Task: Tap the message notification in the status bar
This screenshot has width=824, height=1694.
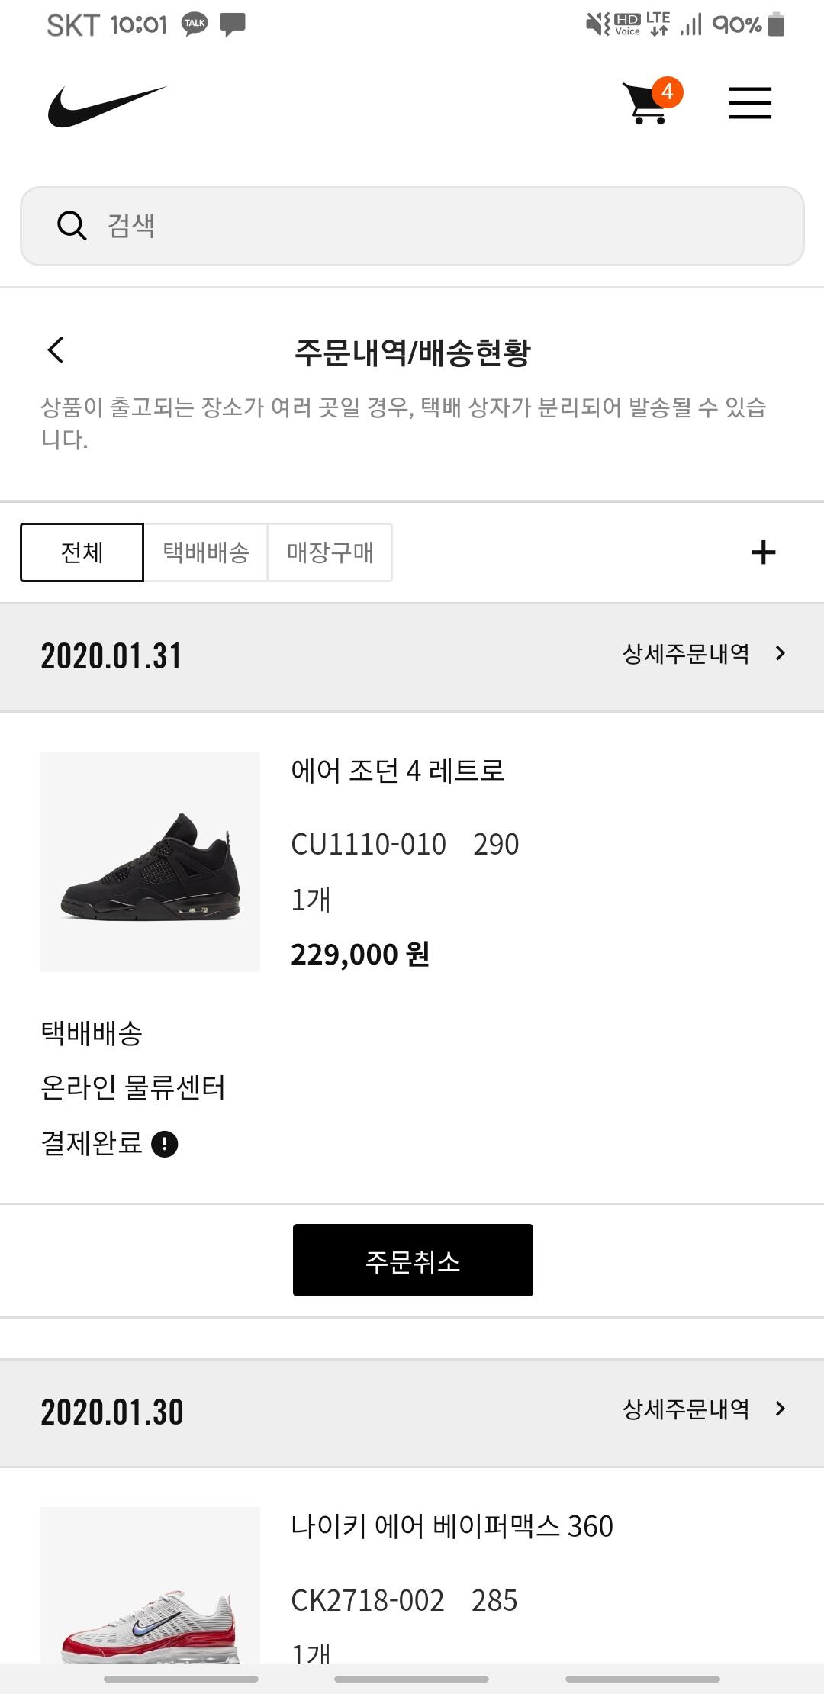Action: pos(233,24)
